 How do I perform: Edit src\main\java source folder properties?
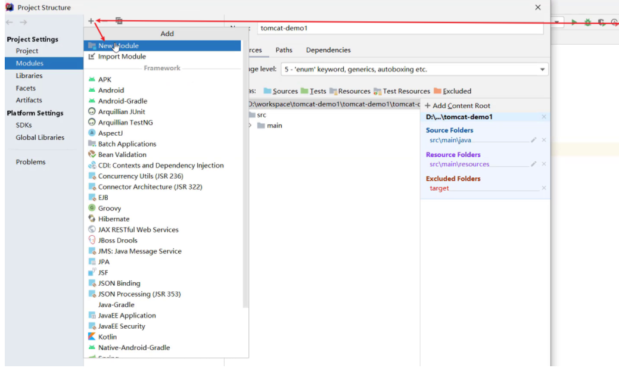coord(533,140)
